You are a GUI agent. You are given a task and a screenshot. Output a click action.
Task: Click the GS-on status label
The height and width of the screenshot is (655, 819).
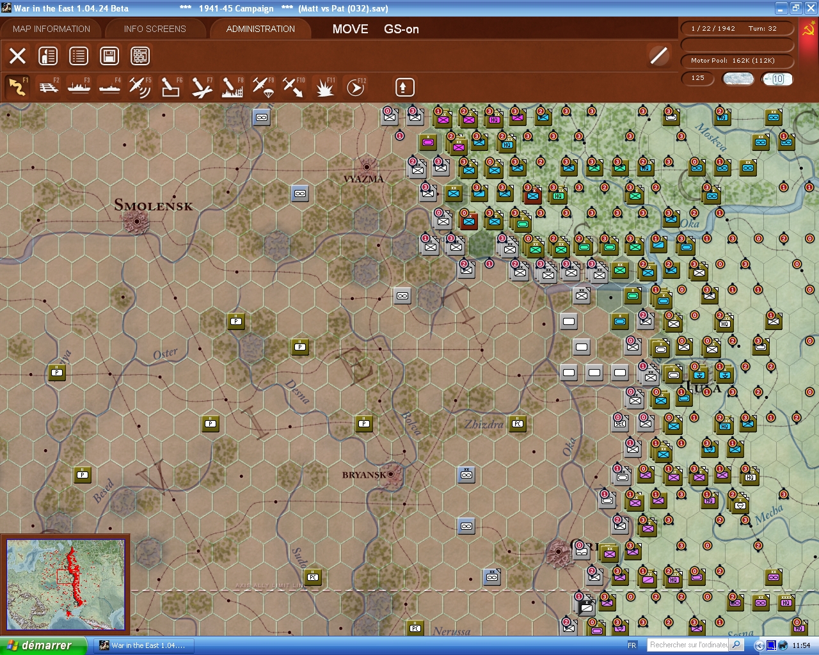[x=401, y=29]
